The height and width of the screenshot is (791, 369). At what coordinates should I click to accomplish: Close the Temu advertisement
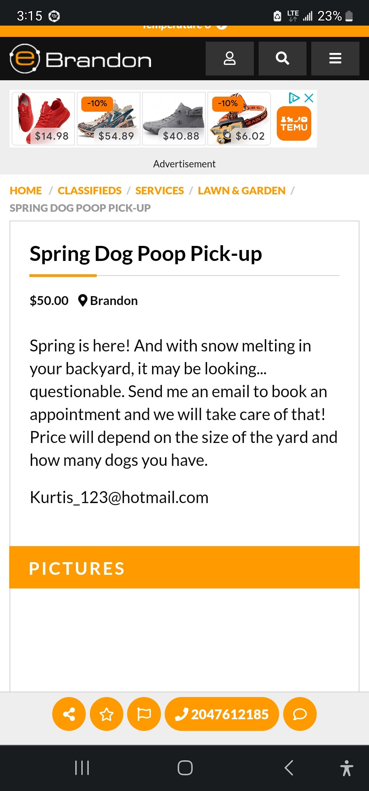(309, 98)
